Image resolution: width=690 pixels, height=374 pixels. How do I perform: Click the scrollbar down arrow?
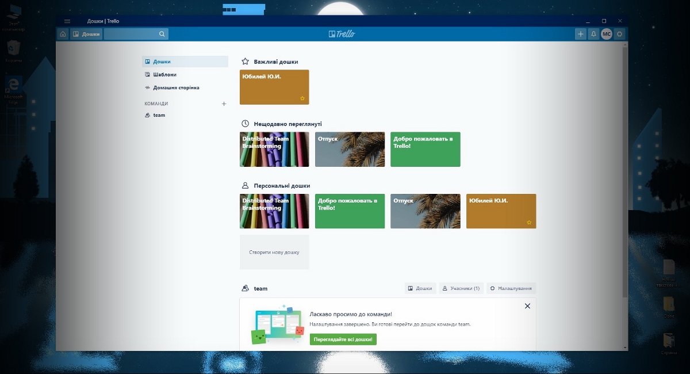[x=625, y=348]
